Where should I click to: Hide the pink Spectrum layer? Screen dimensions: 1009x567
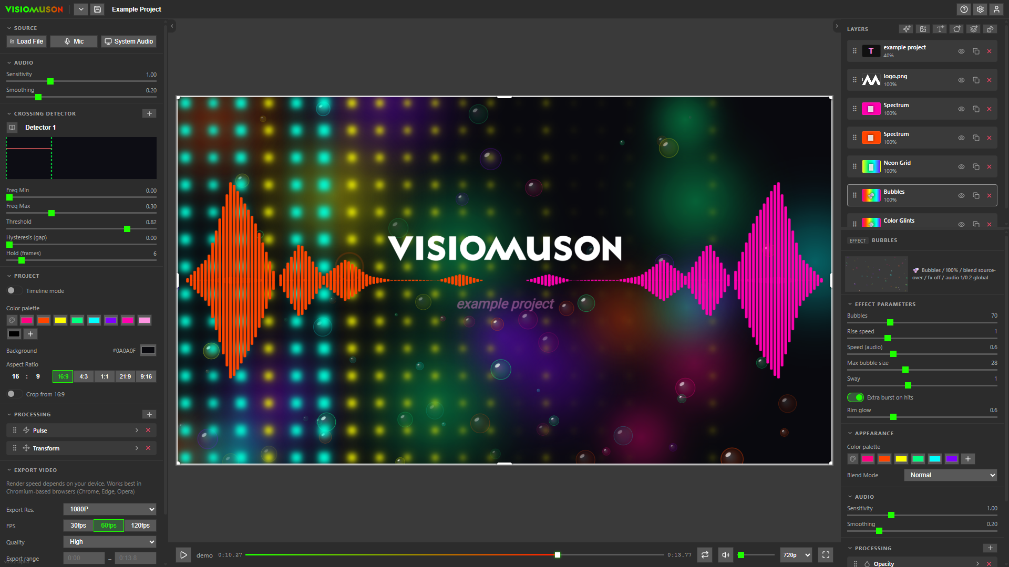(961, 109)
